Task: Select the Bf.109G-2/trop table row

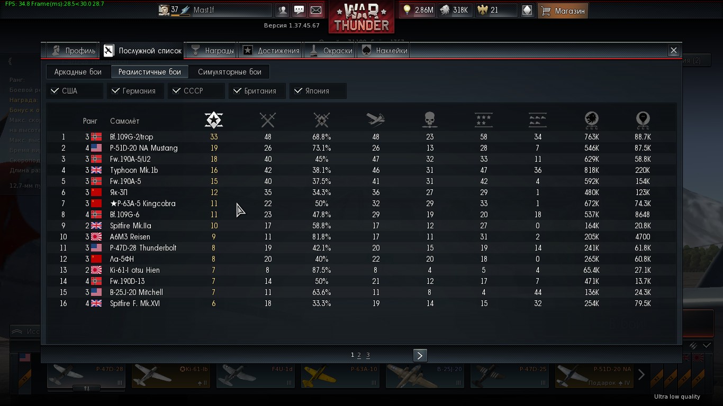Action: tap(361, 137)
